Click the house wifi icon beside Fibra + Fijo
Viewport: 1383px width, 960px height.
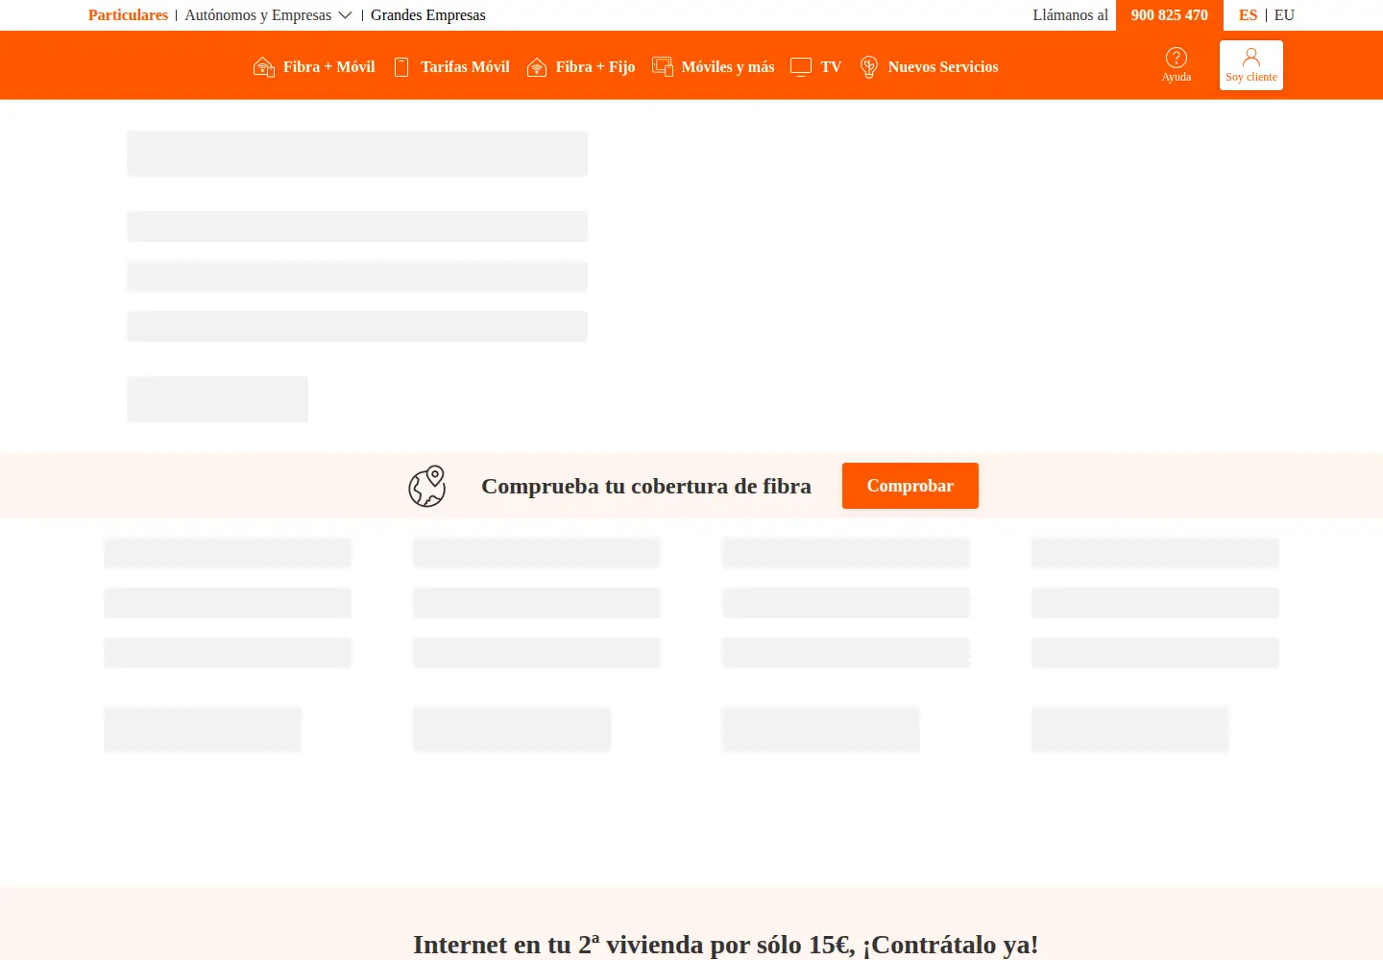pos(537,67)
